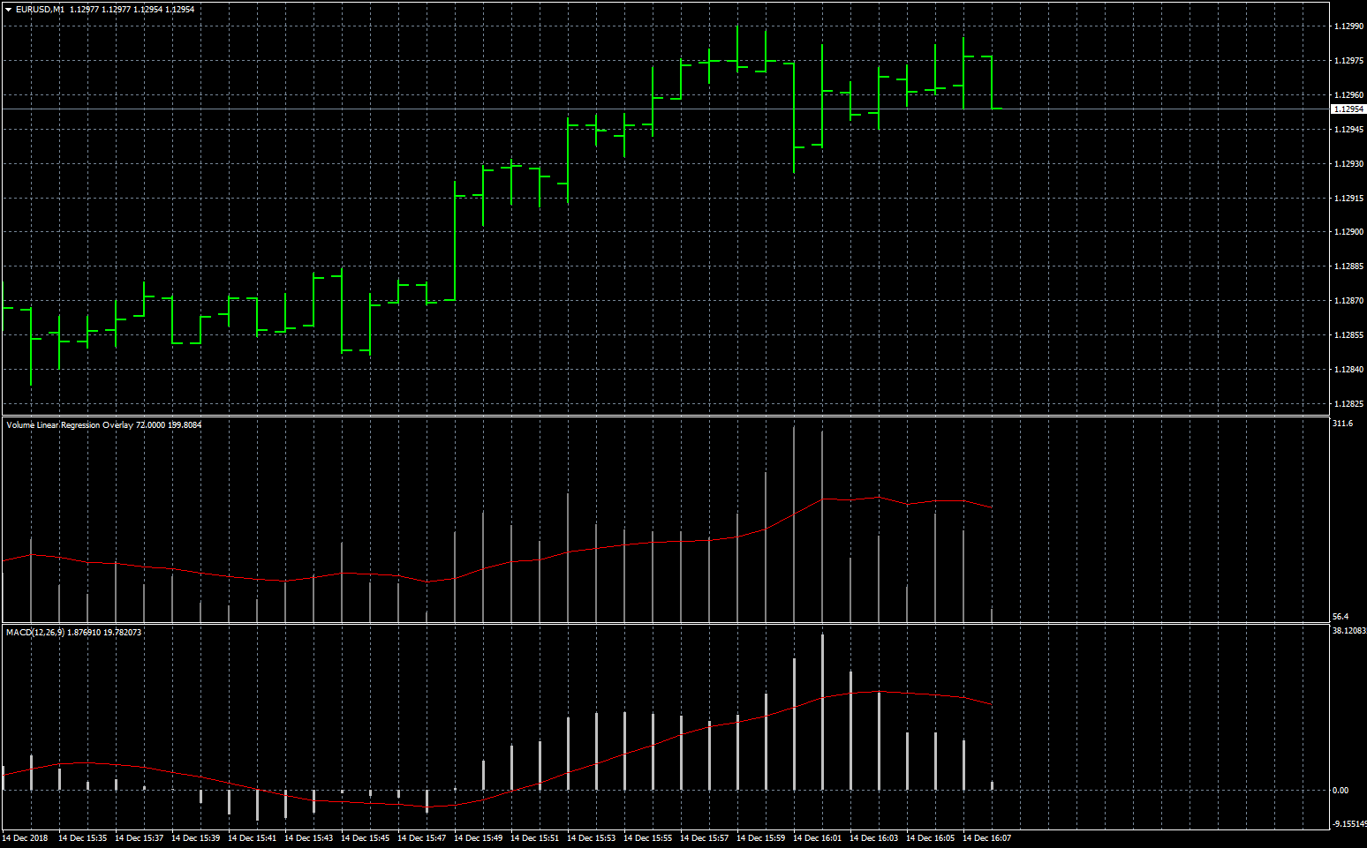Click the 14 Dec 15:55 time label
Image resolution: width=1367 pixels, height=848 pixels.
pos(647,838)
